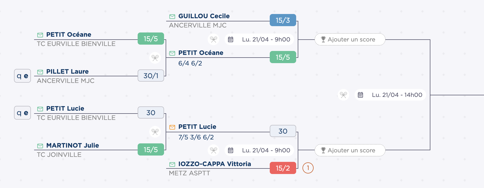Viewport: 484px width, 188px height.
Task: Click the "q e" badge next to PILLET Laure
Action: click(22, 76)
